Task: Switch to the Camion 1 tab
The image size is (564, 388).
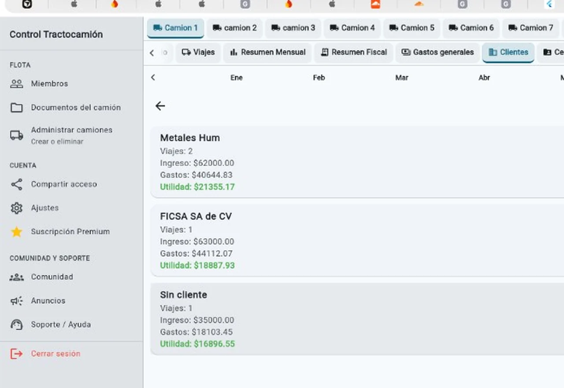Action: pos(175,28)
